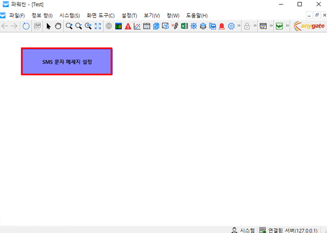
Task: Click the green bird window icon
Action: (279, 26)
